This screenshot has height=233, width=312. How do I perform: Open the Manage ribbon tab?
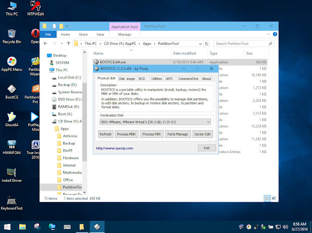tap(125, 35)
